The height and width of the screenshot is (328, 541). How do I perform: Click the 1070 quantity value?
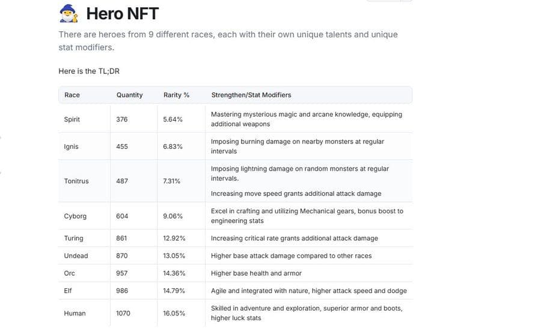coord(123,314)
